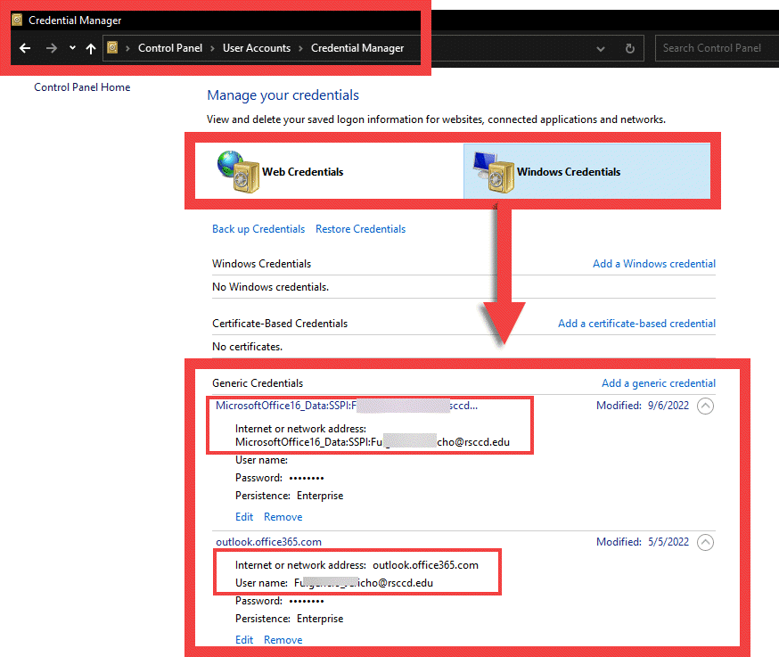Viewport: 779px width, 657px height.
Task: Select Control Panel breadcrumb
Action: point(170,48)
